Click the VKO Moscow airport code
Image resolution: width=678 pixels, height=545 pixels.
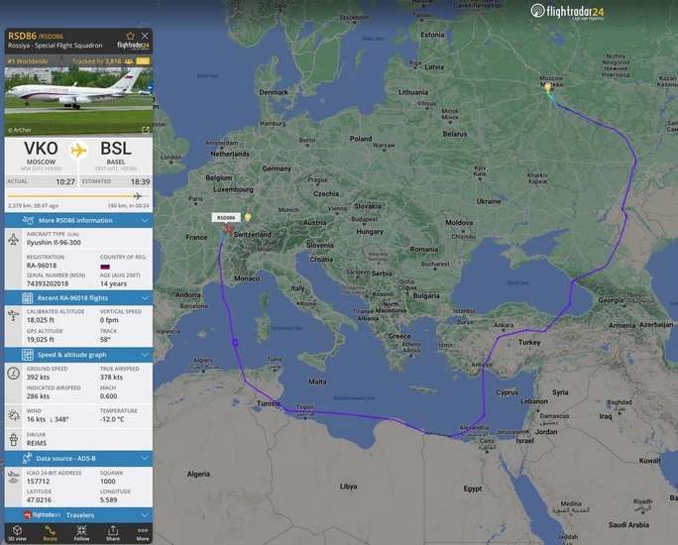41,150
